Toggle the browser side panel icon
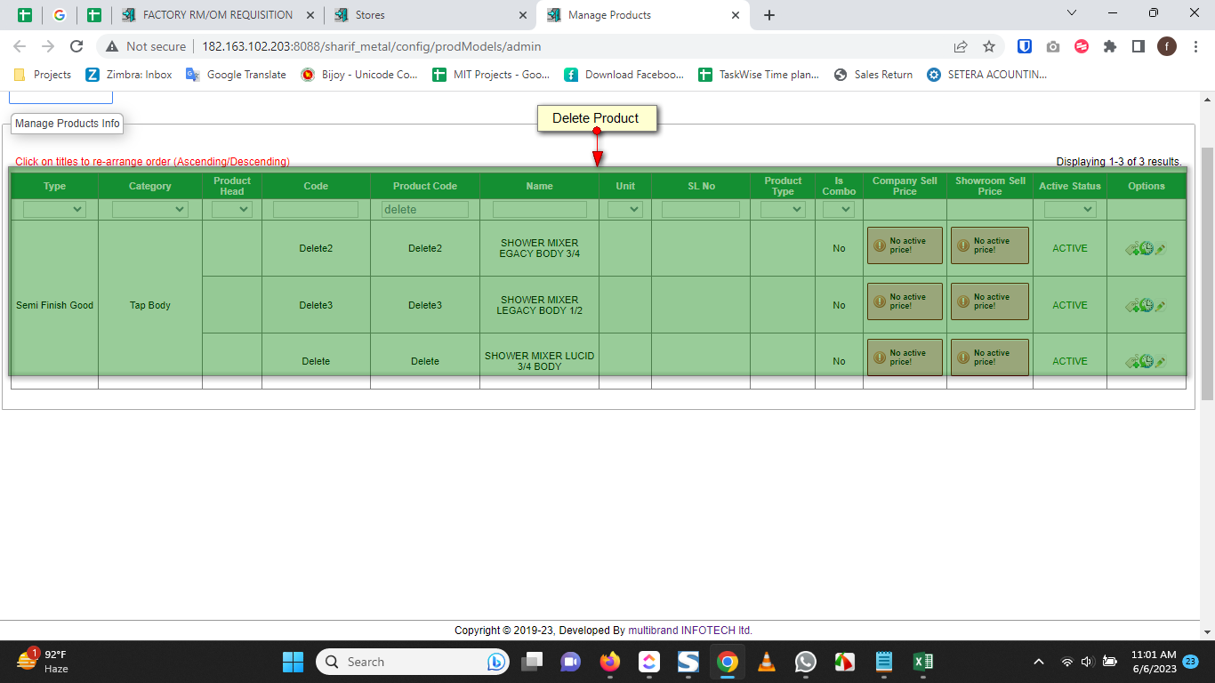 point(1138,46)
